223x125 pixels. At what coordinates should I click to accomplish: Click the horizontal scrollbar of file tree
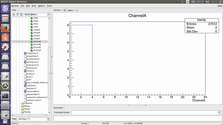(29, 115)
